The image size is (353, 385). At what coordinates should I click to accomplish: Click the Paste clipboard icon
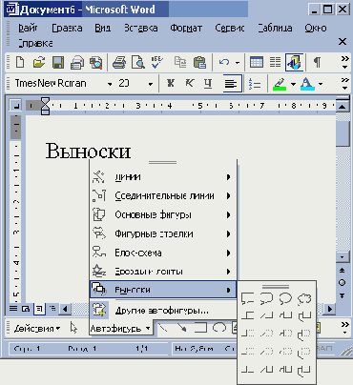pos(199,62)
